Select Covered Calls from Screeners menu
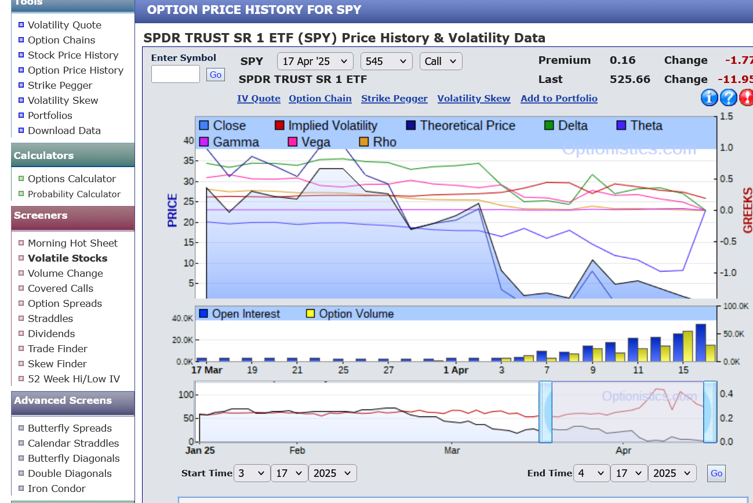This screenshot has height=503, width=753. pos(60,288)
